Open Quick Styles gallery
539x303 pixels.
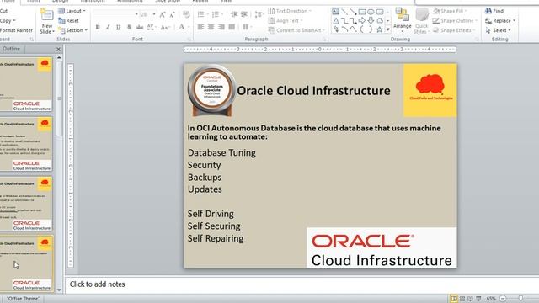point(421,21)
